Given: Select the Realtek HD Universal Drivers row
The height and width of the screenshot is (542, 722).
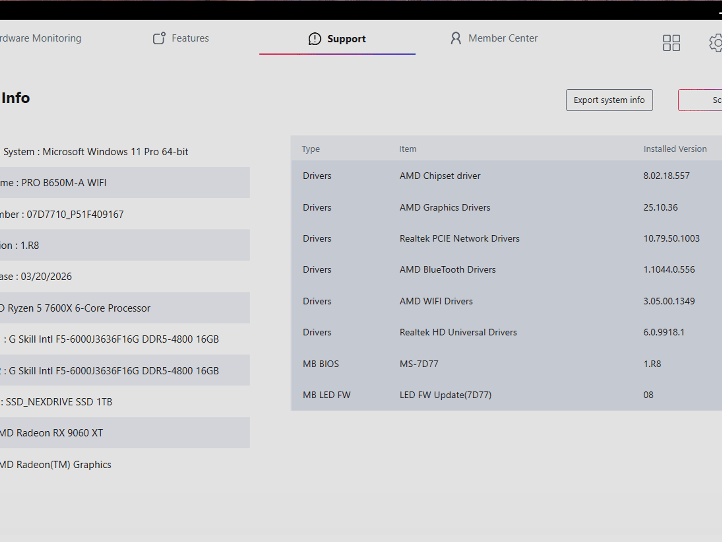Looking at the screenshot, I should (506, 332).
